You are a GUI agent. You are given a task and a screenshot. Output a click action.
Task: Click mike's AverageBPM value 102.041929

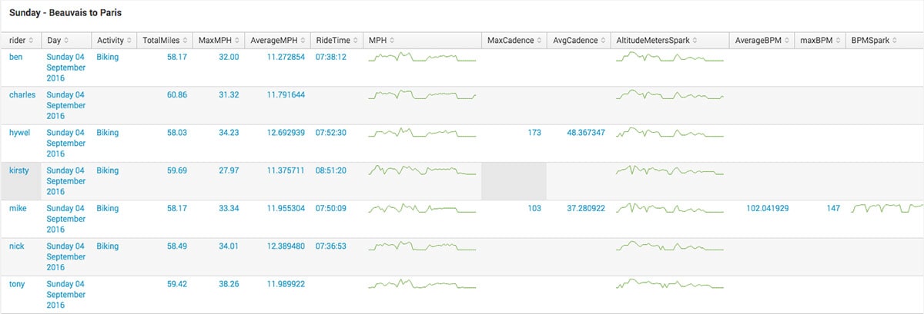(767, 209)
